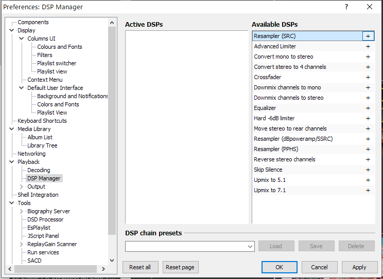
Task: Open the Keyboard Shortcuts page
Action: point(42,121)
